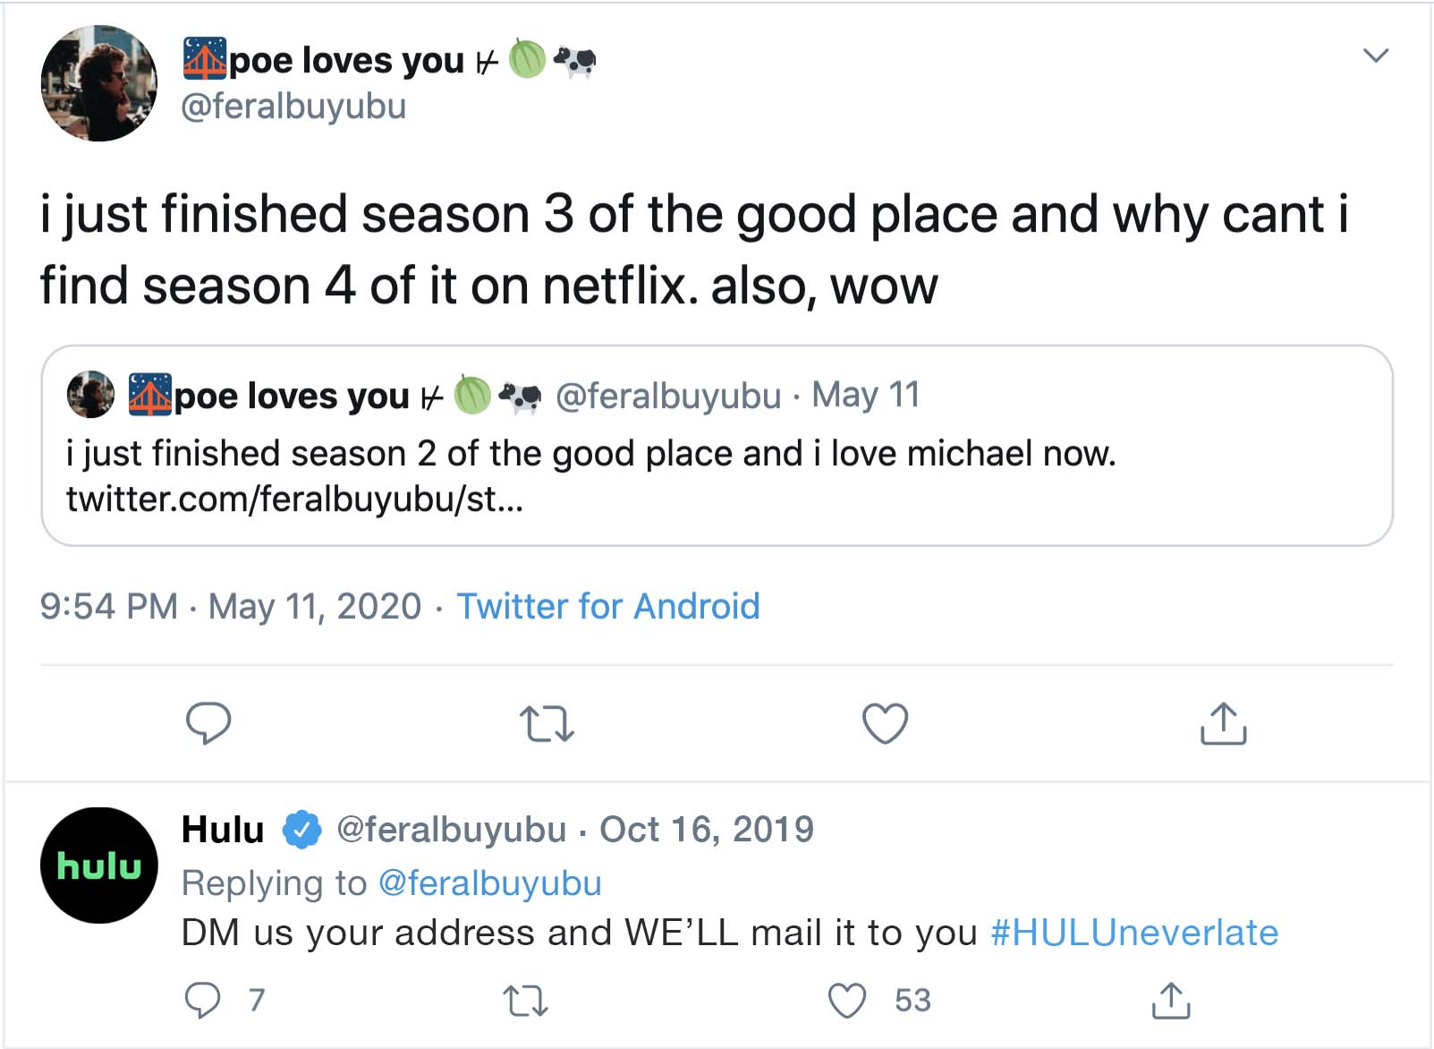Click the 9:54 PM May 11, 2020 timestamp
Image resolution: width=1434 pixels, height=1049 pixels.
point(230,606)
